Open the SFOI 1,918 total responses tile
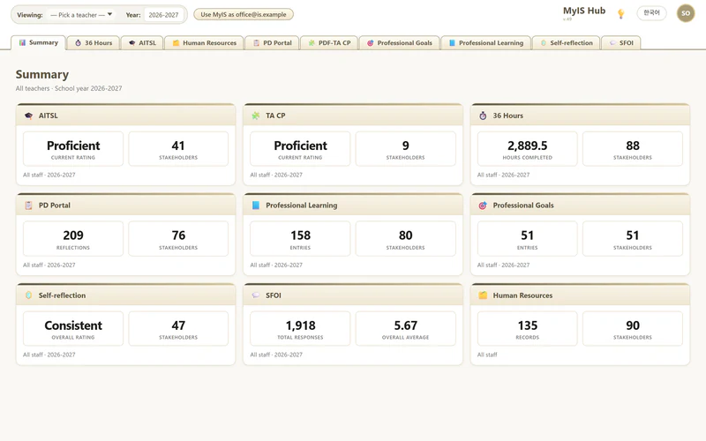 (x=300, y=328)
